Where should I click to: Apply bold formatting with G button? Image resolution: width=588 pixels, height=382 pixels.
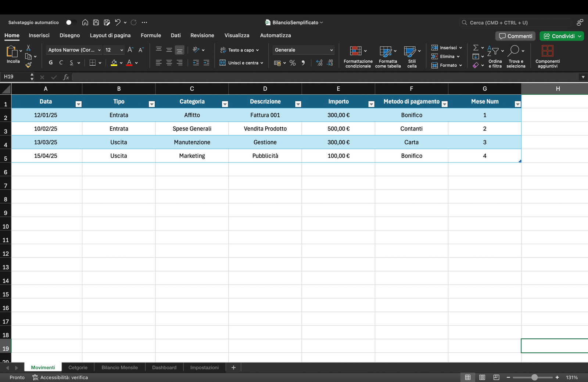51,63
